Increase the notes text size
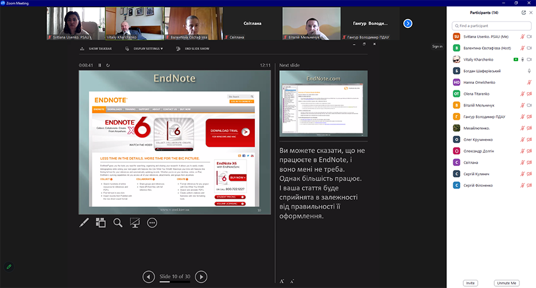 coord(282,281)
